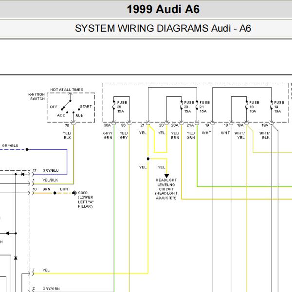Select fuse box terminal "21A"

(190, 125)
